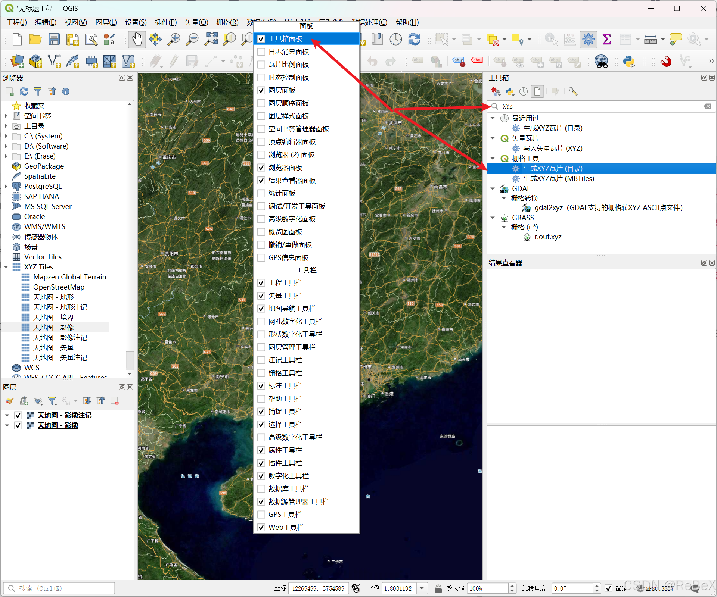Viewport: 717px width, 597px height.
Task: Open 工程(J) menu
Action: pyautogui.click(x=17, y=22)
